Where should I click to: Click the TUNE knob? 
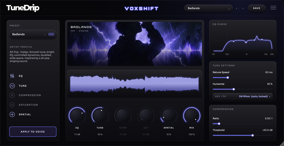[x=100, y=116]
